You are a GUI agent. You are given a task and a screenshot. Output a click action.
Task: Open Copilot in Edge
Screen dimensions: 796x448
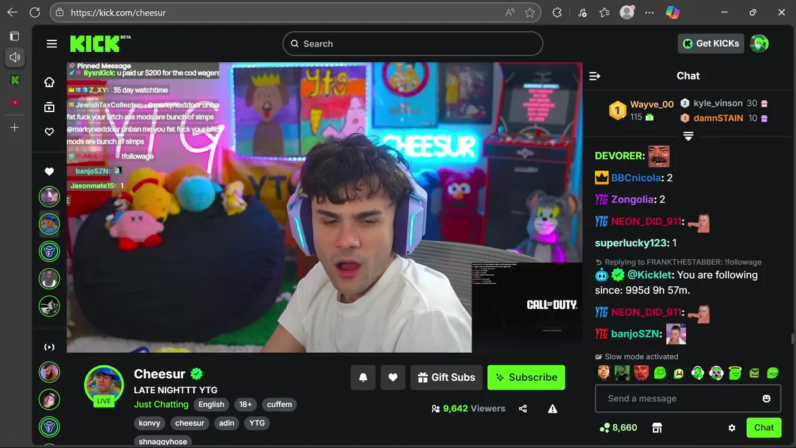(x=673, y=12)
